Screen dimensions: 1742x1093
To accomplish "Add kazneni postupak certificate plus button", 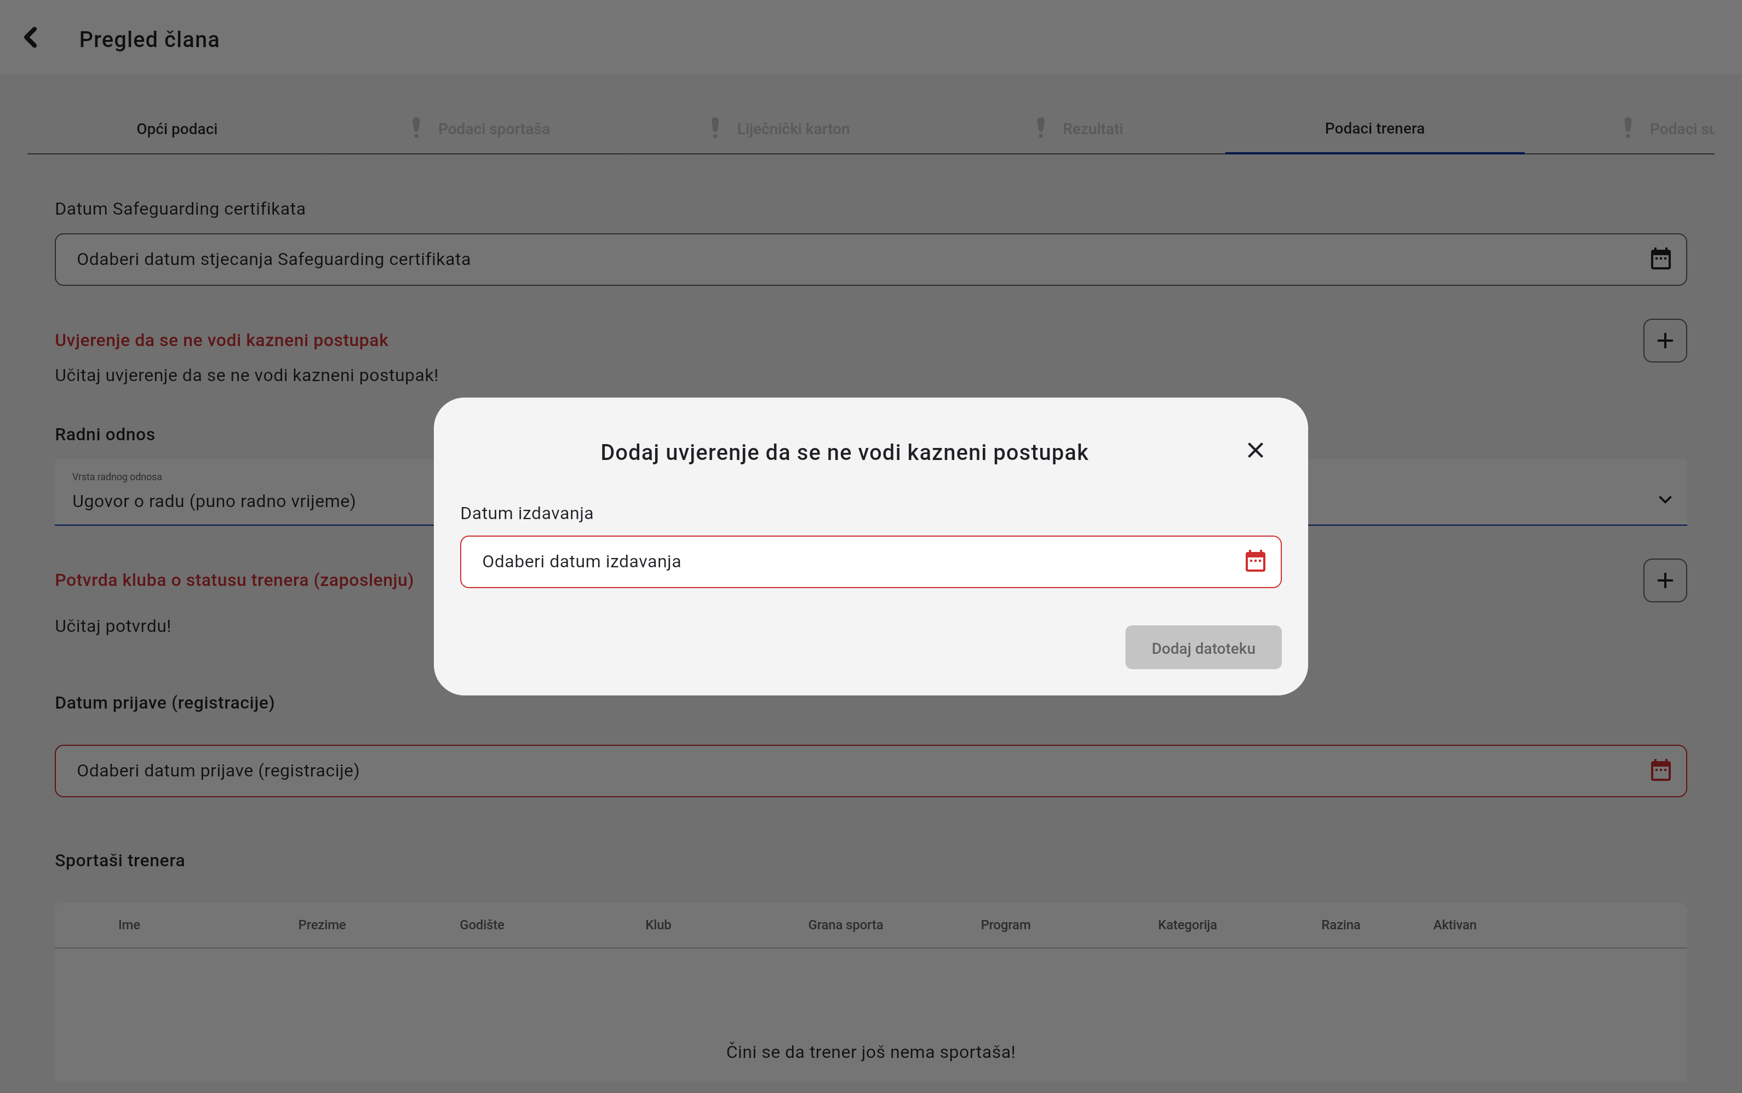I will pyautogui.click(x=1665, y=341).
